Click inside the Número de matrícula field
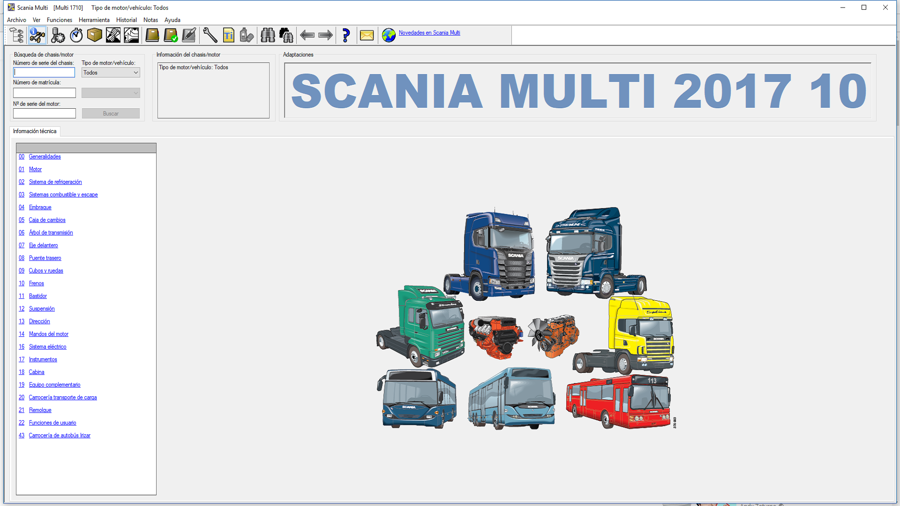Image resolution: width=900 pixels, height=506 pixels. [44, 93]
